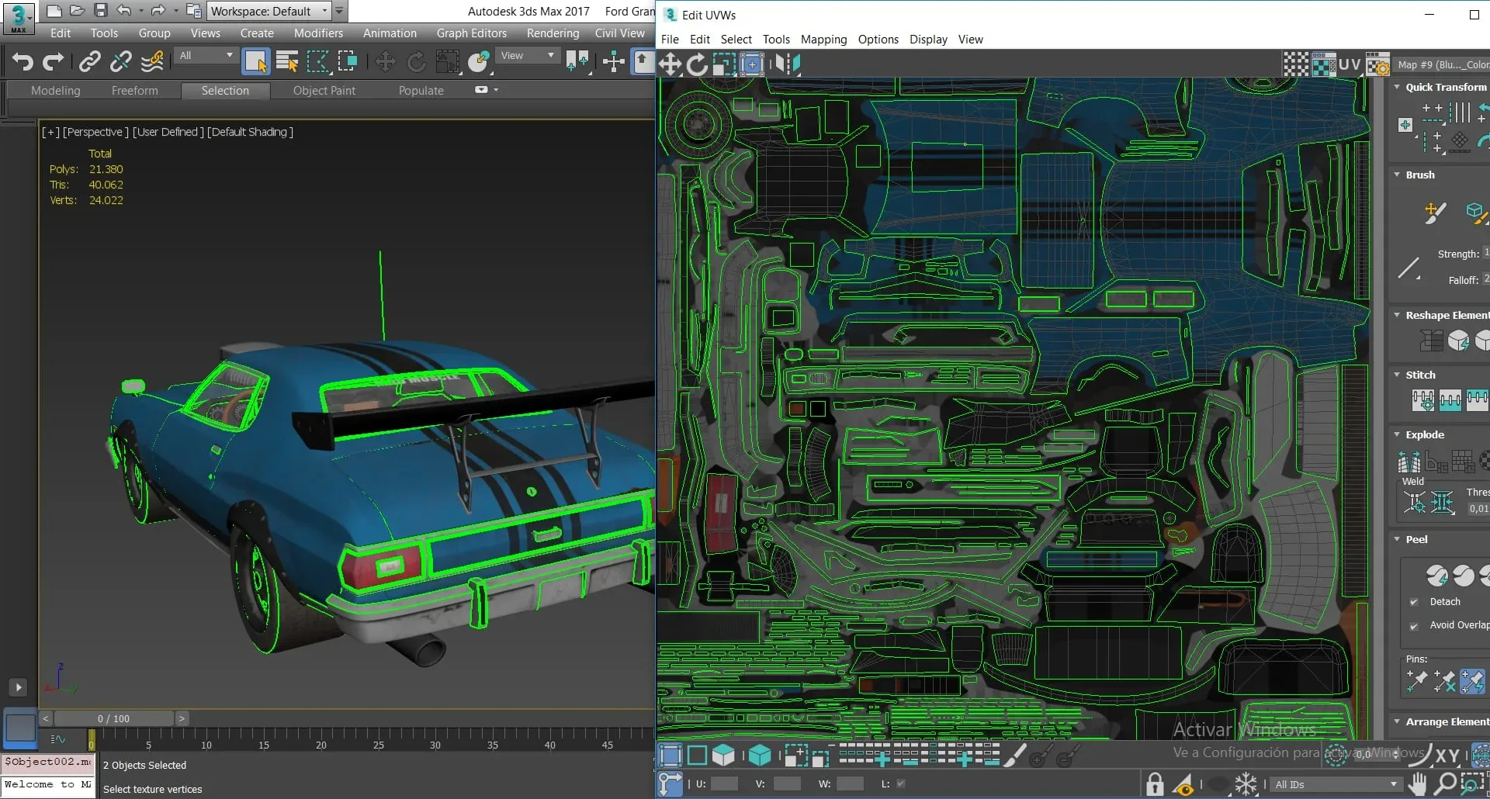
Task: Select the Zoom magnifier tool
Action: point(1444,784)
